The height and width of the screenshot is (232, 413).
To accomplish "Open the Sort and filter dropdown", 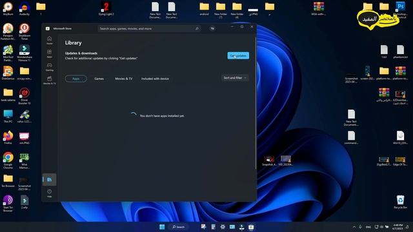I will 235,78.
